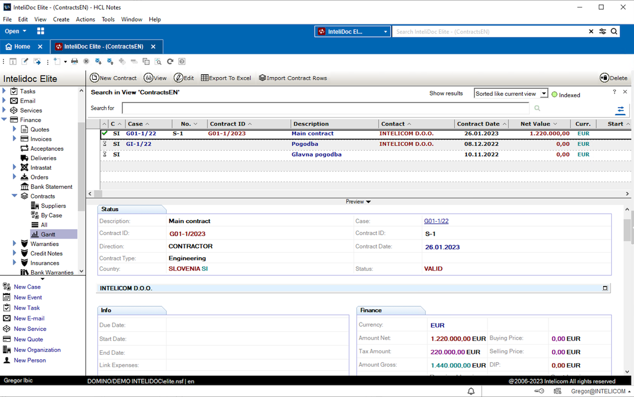Click New Organization shortcut
634x397 pixels.
32,350
